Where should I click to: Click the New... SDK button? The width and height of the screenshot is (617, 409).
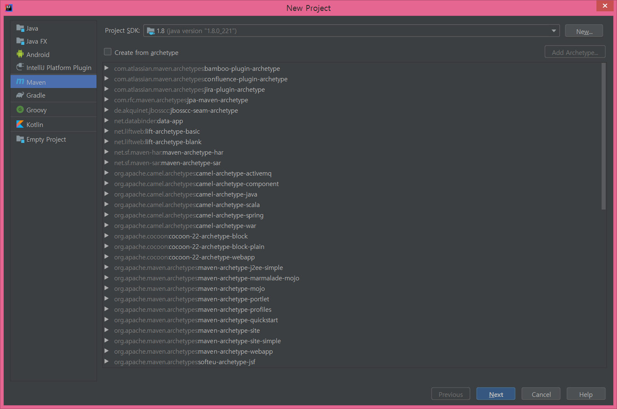click(584, 31)
